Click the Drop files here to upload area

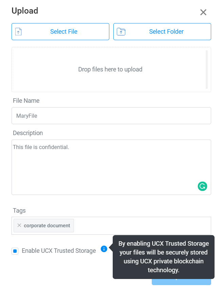[110, 69]
